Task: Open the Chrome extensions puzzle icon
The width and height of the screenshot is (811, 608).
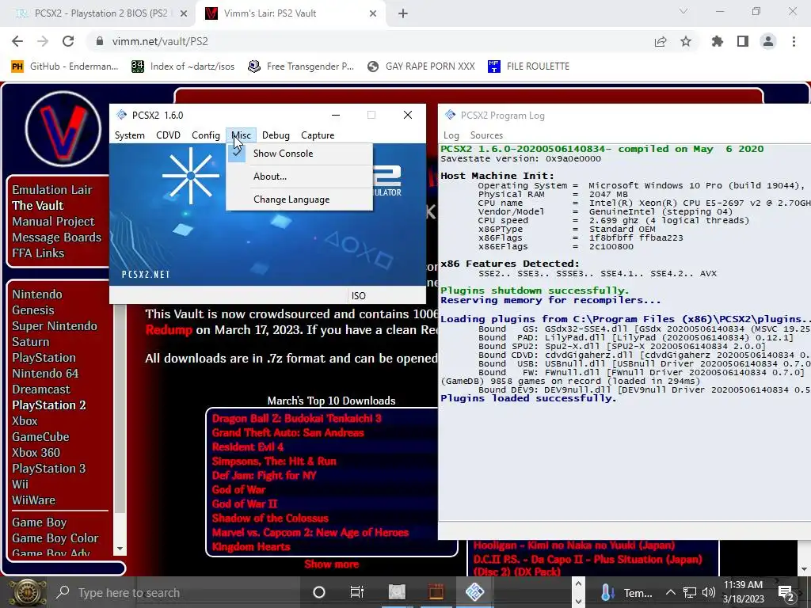Action: (x=717, y=41)
